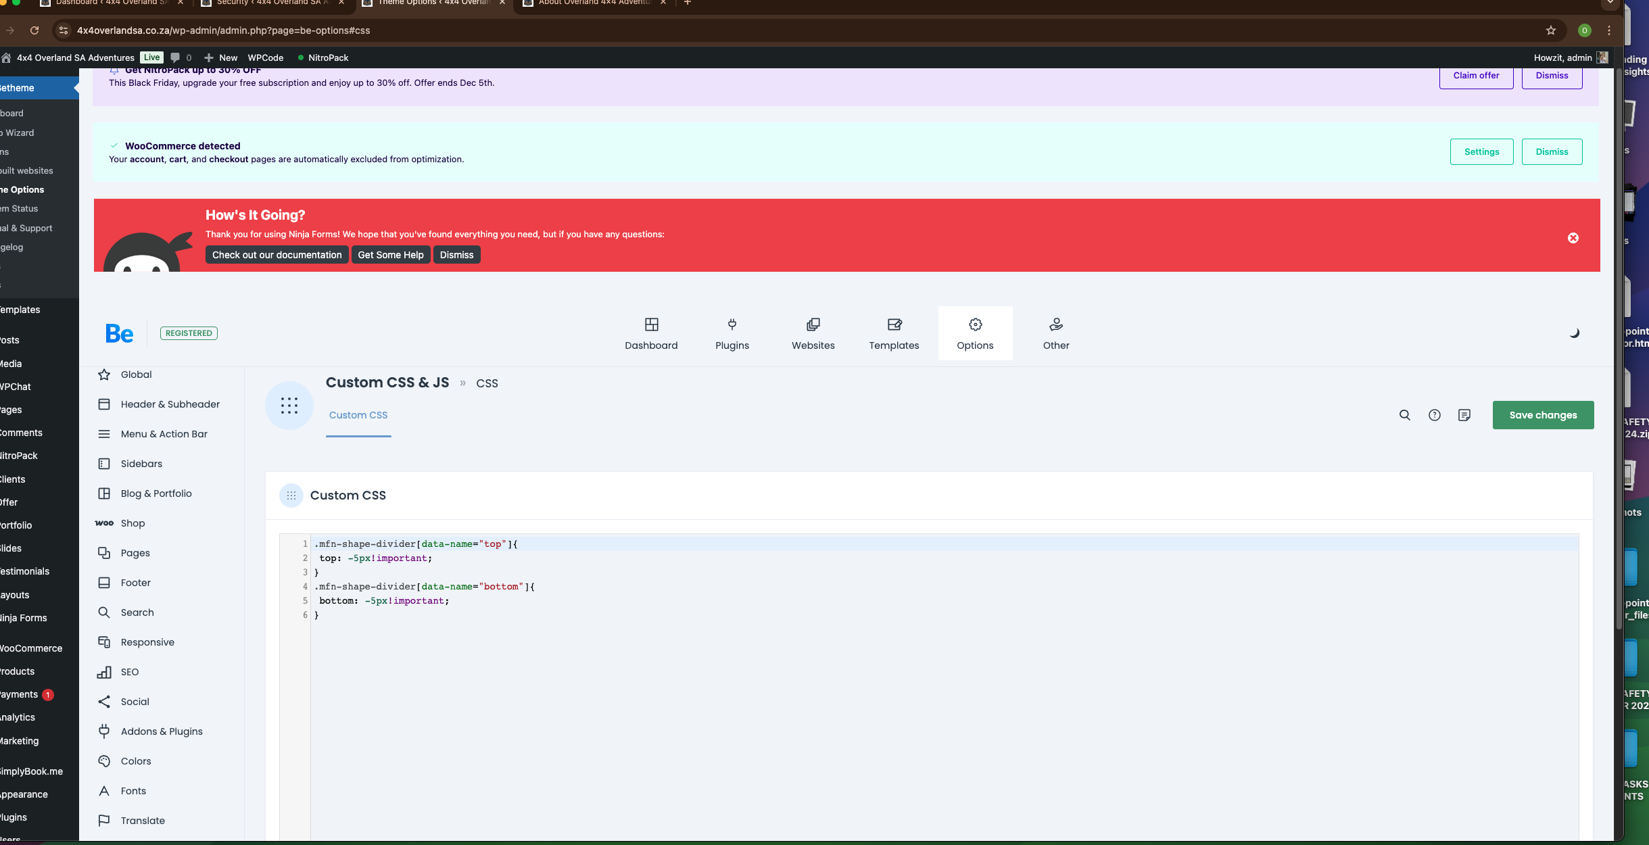Click WooCommerce notice Settings button
Image resolution: width=1649 pixels, height=845 pixels.
(x=1481, y=152)
